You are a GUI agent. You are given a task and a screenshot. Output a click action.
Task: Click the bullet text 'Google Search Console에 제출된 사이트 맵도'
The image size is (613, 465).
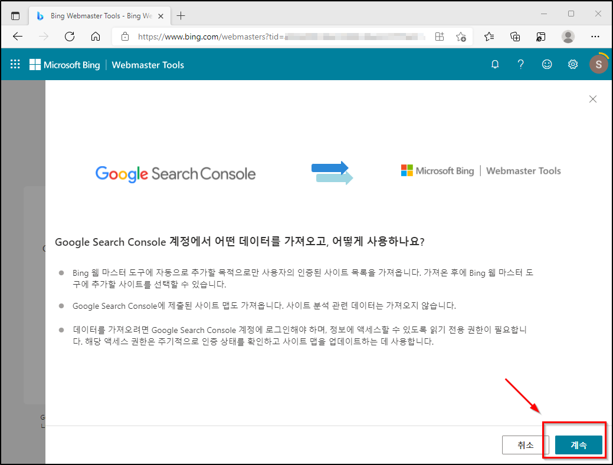(x=264, y=306)
